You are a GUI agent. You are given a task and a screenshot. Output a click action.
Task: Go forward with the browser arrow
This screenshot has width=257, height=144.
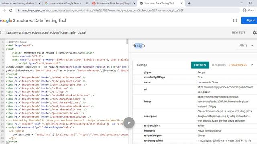4,10
